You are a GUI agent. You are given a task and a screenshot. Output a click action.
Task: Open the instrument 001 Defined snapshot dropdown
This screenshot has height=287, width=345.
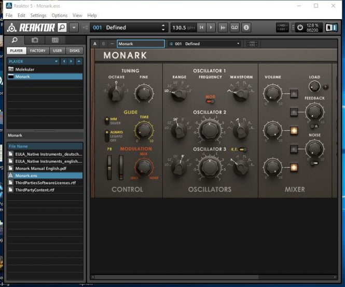point(204,44)
